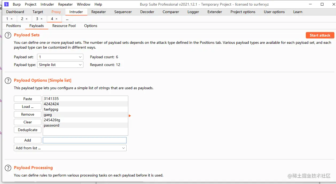Open the Window menu
Screen dimensions: 336x184
[84, 4]
